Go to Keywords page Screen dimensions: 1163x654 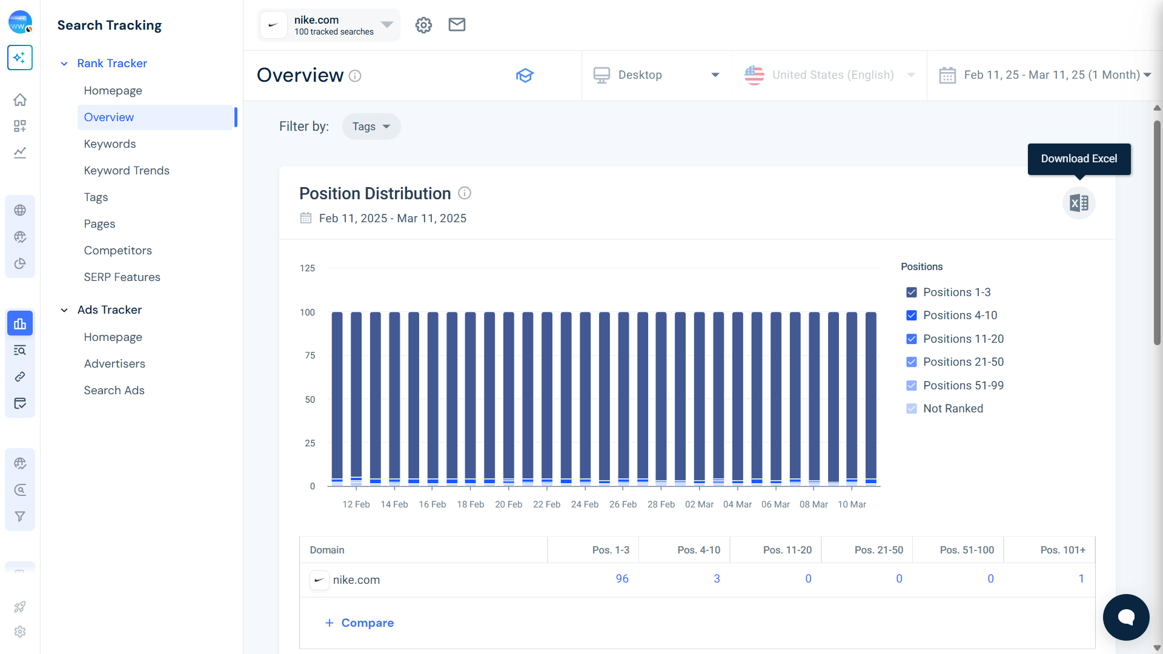pyautogui.click(x=110, y=144)
